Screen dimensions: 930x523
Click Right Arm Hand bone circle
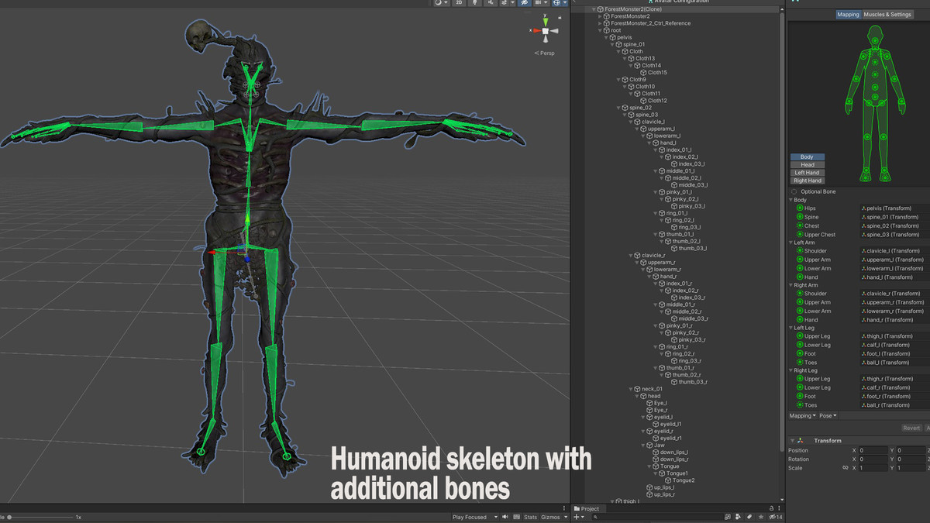[x=800, y=319]
